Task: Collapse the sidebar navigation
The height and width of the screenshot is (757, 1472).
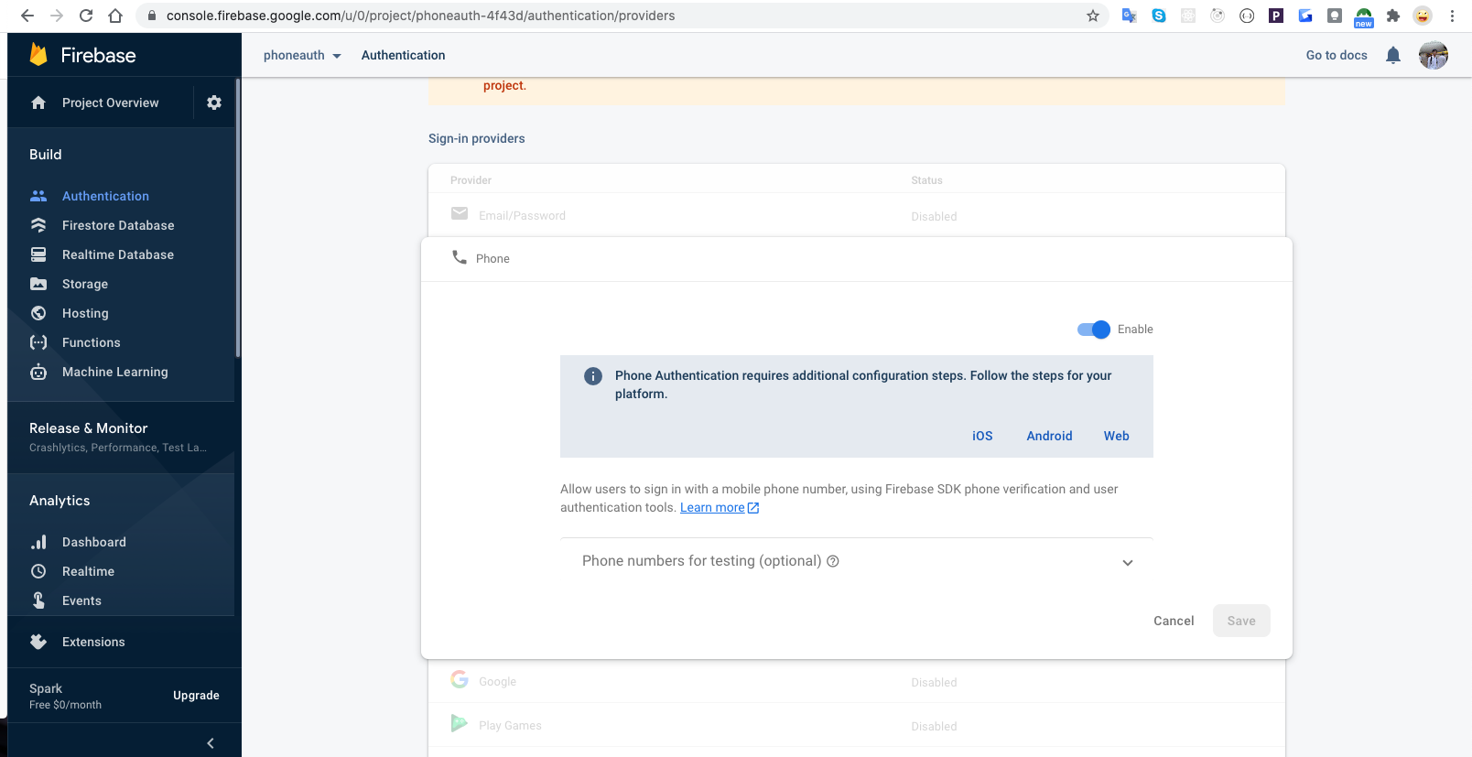Action: click(x=211, y=742)
